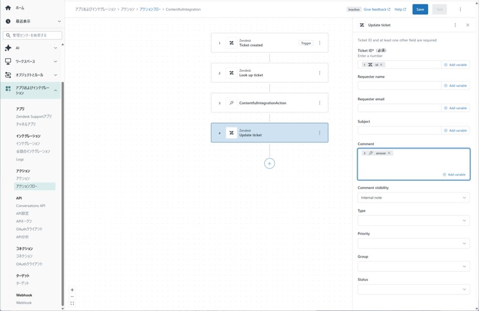Image resolution: width=479 pixels, height=311 pixels.
Task: Click the Objects and Rules icon
Action: tap(8, 75)
